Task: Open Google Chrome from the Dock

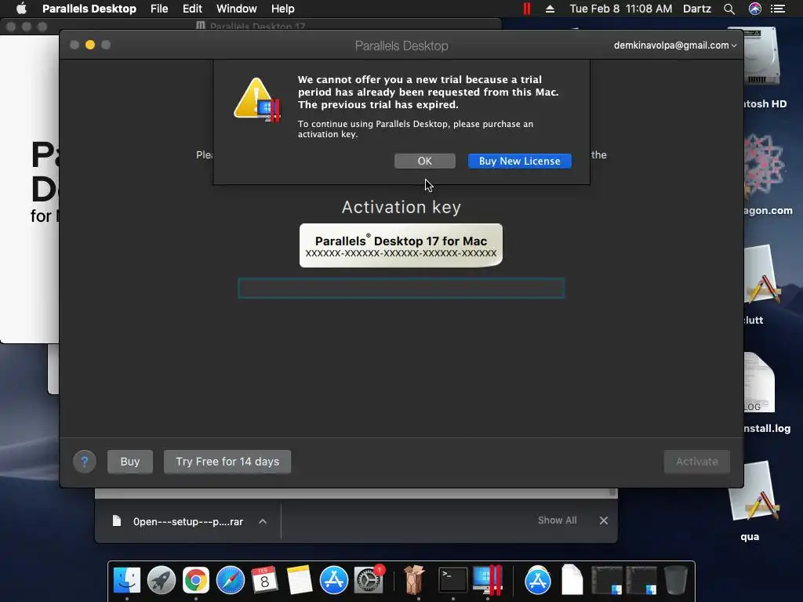Action: [x=195, y=580]
